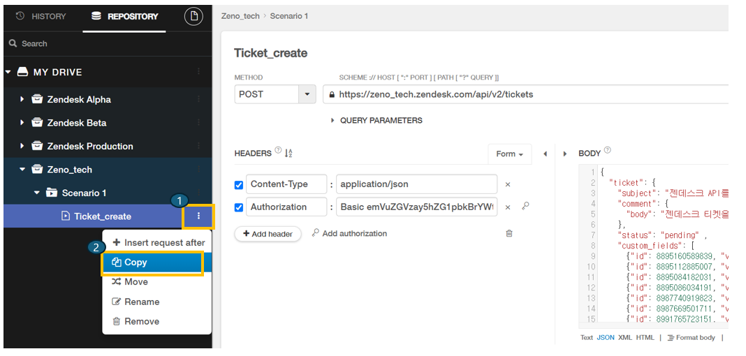Uncheck the Content-Type header checkbox
Image resolution: width=746 pixels, height=356 pixels.
click(x=239, y=184)
